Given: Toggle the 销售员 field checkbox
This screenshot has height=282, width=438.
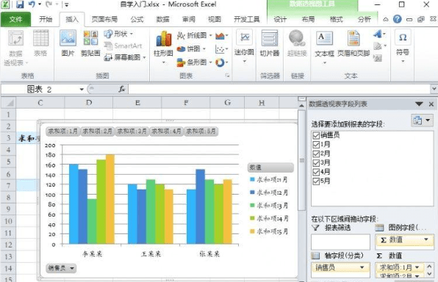Looking at the screenshot, I should click(316, 135).
